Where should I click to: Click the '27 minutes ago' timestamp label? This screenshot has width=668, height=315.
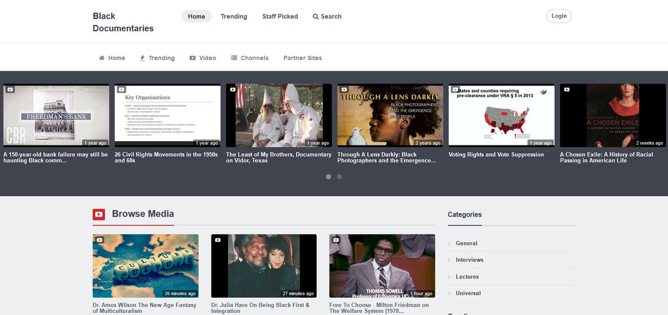(x=298, y=293)
